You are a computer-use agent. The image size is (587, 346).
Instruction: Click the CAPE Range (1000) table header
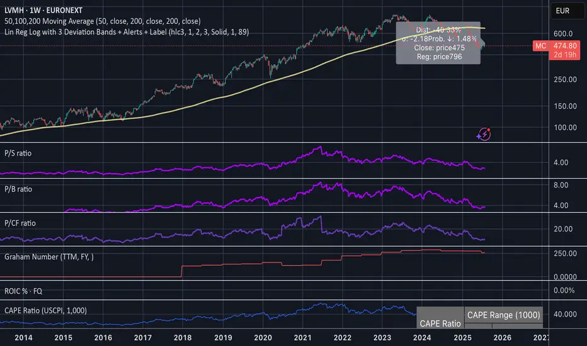coord(503,315)
